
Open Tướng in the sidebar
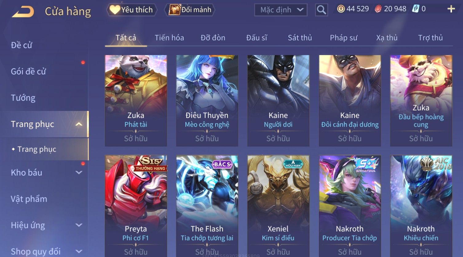(x=23, y=98)
